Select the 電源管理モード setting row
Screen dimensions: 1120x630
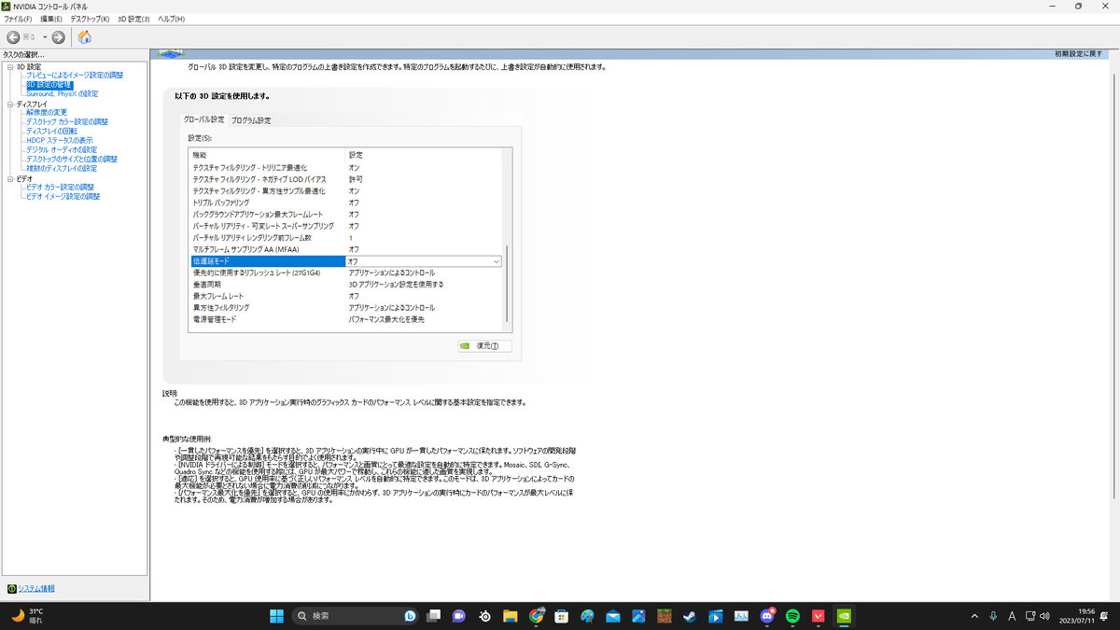(346, 319)
